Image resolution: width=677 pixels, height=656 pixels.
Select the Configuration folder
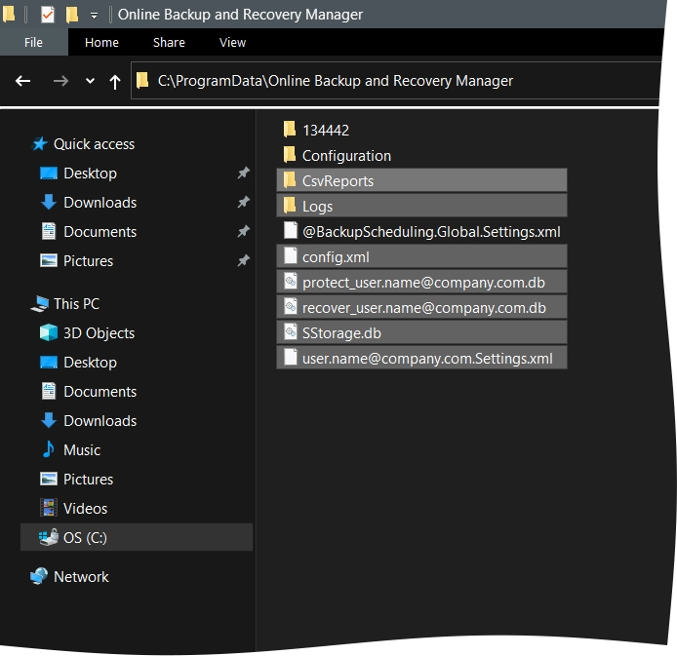pos(346,156)
